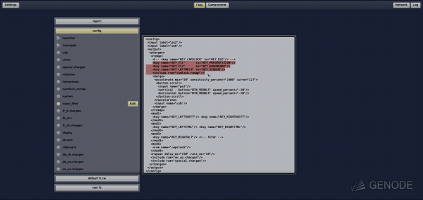This screenshot has width=423, height=200.
Task: Select the clipboard file entry
Action: tap(69, 147)
